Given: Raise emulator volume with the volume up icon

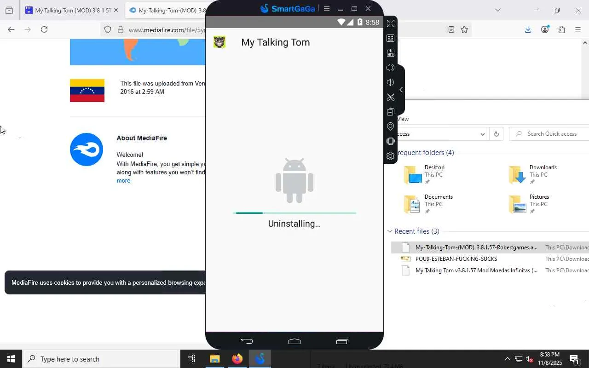Looking at the screenshot, I should 391,68.
